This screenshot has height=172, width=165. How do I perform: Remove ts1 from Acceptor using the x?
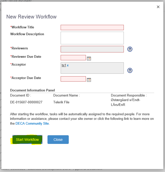[x=68, y=65]
